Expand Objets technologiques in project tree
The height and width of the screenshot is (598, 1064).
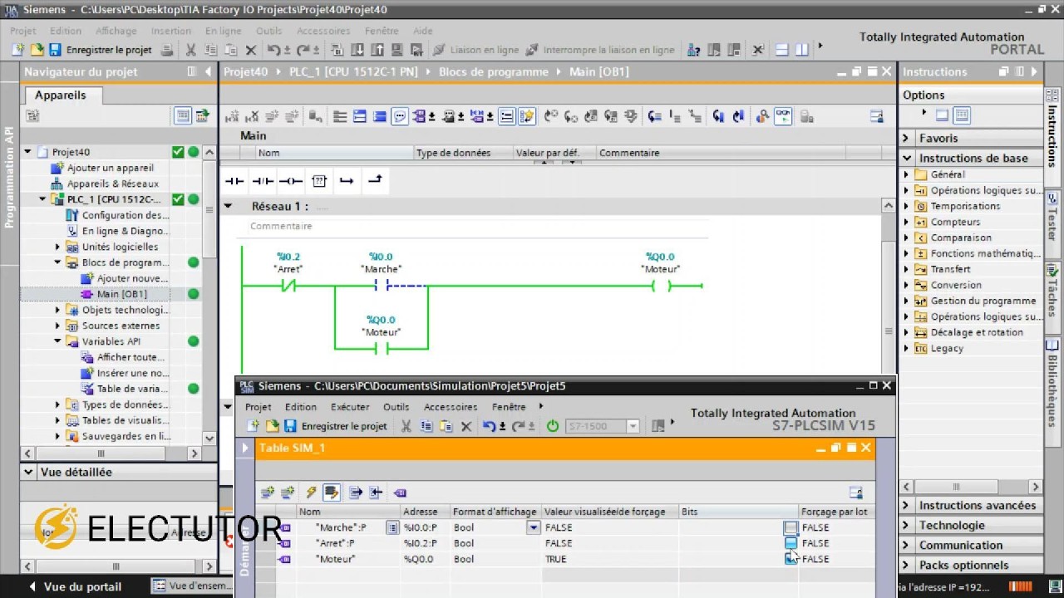click(57, 310)
